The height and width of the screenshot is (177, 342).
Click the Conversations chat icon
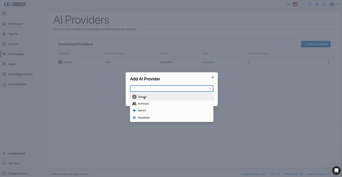(4, 84)
